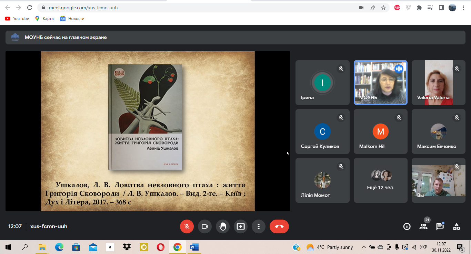Open Microsoft Store from the taskbar
This screenshot has width=471, height=254.
pyautogui.click(x=76, y=247)
